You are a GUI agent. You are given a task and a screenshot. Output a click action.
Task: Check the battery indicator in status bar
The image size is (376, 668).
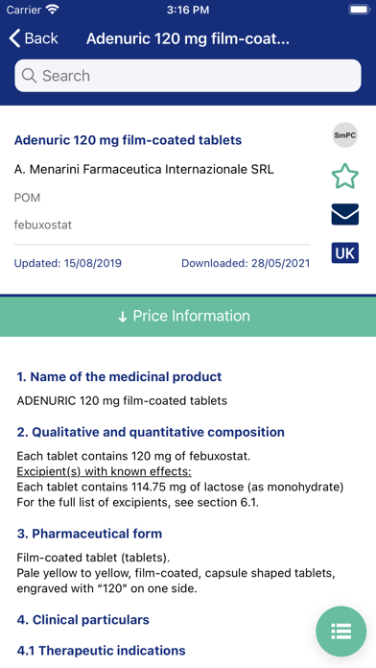tap(360, 10)
